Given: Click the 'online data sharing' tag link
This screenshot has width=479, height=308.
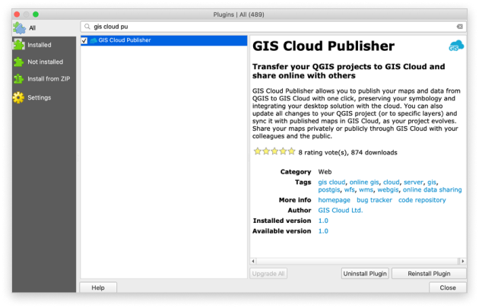Looking at the screenshot, I should click(433, 190).
